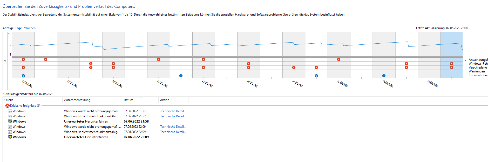
Task: Click the 25.05.2022 date label below the chart
Action: pyautogui.click(x=162, y=84)
